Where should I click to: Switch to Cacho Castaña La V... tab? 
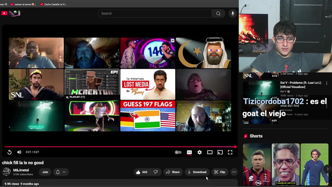tap(53, 4)
